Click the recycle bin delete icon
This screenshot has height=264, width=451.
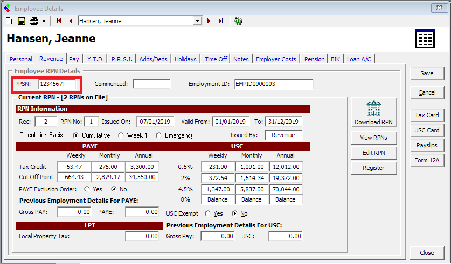point(238,21)
